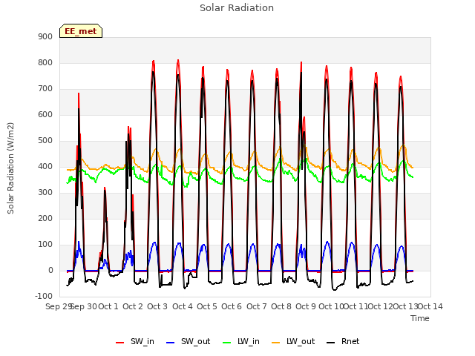Click the Sep 30 x-axis date label
This screenshot has width=475, height=356.
point(84,306)
